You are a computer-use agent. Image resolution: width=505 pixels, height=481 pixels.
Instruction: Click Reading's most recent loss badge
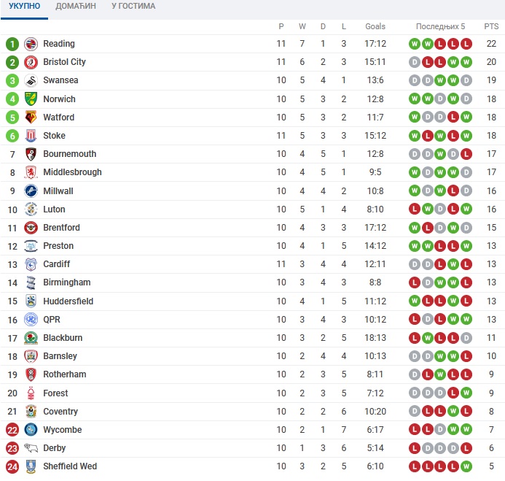point(466,44)
